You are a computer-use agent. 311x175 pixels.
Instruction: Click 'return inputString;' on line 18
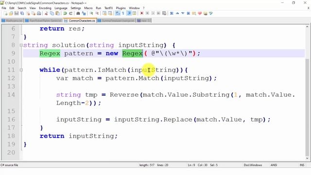(x=79, y=136)
